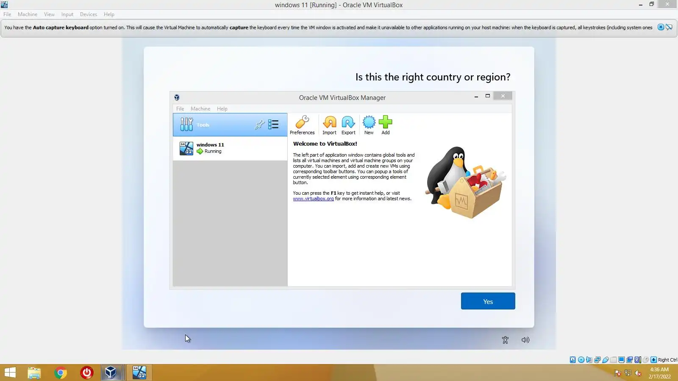Open Preferences in VirtualBox Manager toolbar
The image size is (678, 381).
[x=302, y=125]
